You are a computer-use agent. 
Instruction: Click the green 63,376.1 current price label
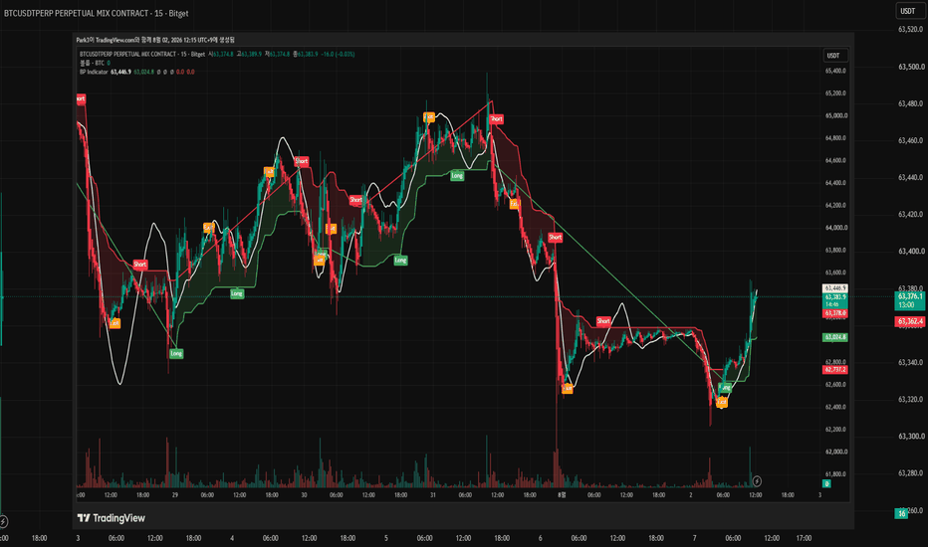[x=910, y=300]
